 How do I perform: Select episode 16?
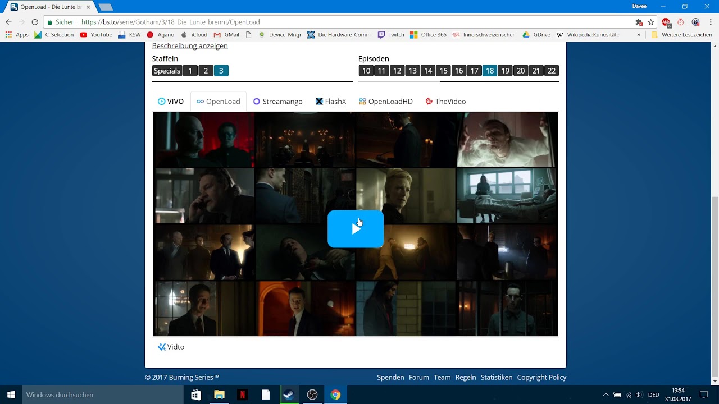coord(459,71)
